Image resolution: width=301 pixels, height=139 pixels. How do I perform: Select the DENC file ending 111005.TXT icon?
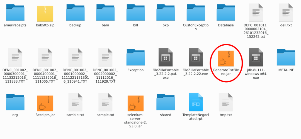(45, 57)
